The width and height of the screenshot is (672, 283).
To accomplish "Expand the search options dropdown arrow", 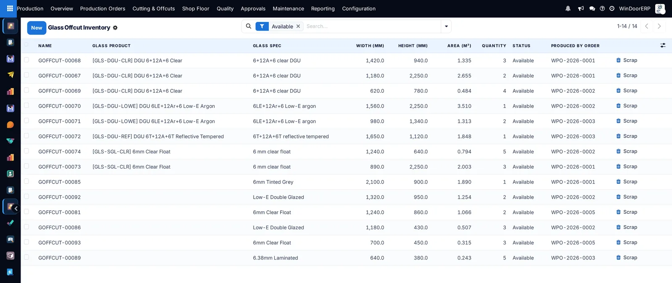I will point(446,26).
